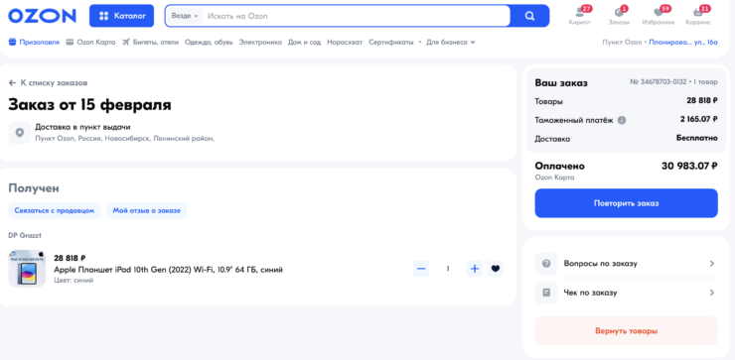The height and width of the screenshot is (360, 735).
Task: Open the Нораскват menu link
Action: coord(345,42)
